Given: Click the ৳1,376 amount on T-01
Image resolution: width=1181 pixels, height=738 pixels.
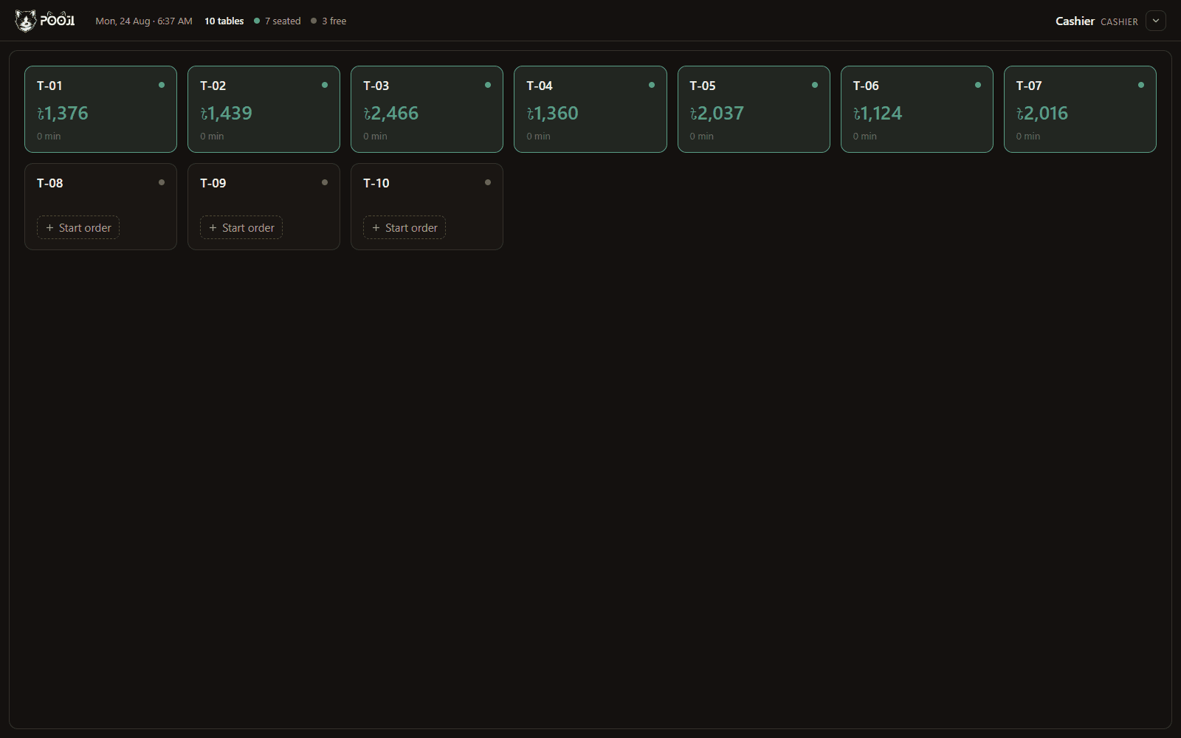Looking at the screenshot, I should 63,113.
